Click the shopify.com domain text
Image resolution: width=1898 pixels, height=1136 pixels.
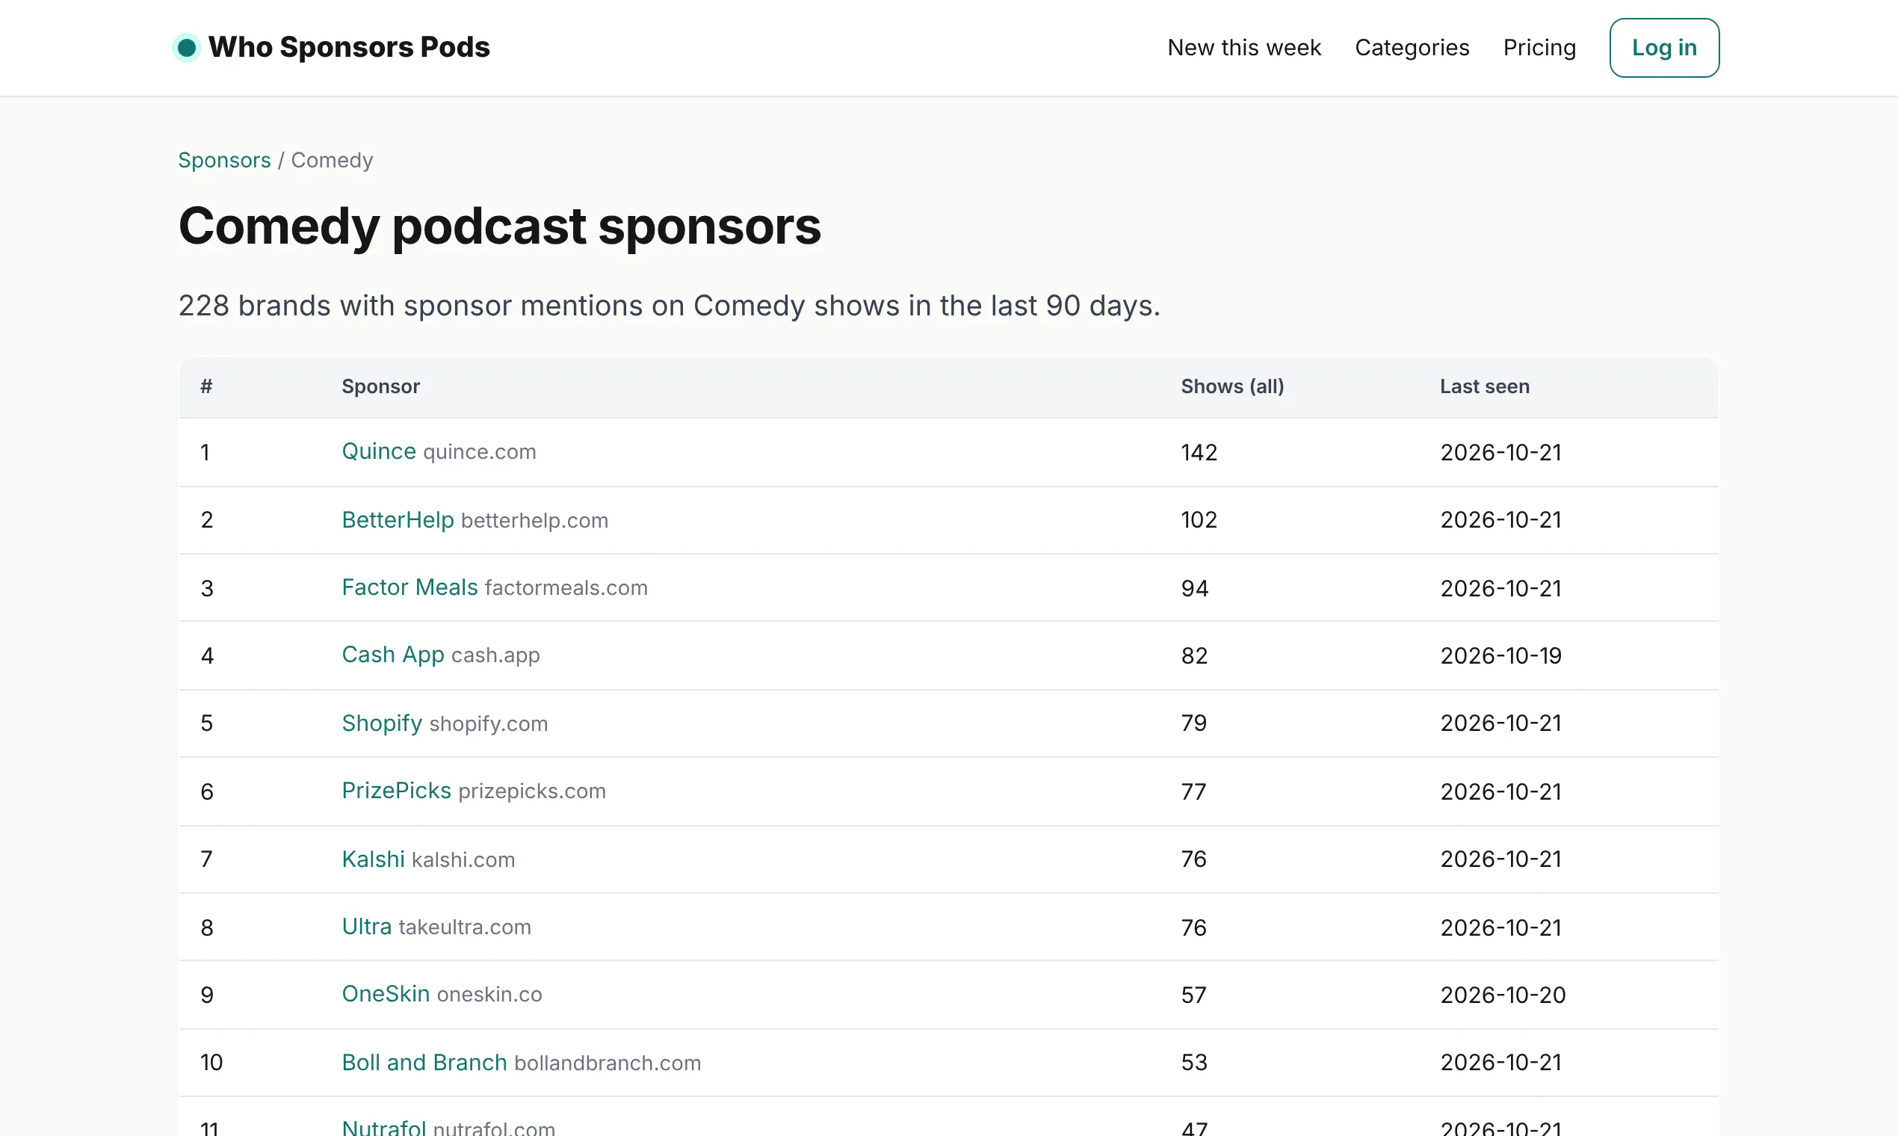coord(488,724)
